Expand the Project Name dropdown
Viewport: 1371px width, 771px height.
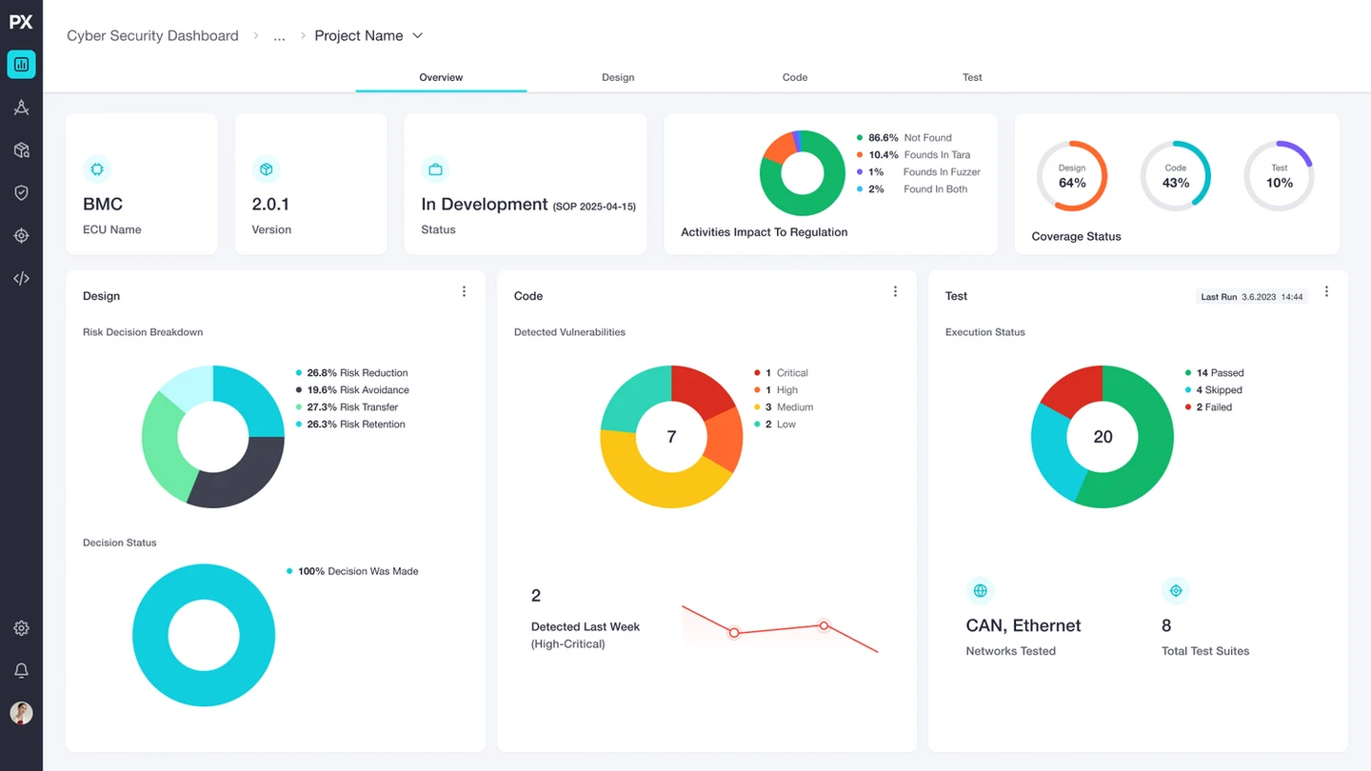pyautogui.click(x=369, y=35)
